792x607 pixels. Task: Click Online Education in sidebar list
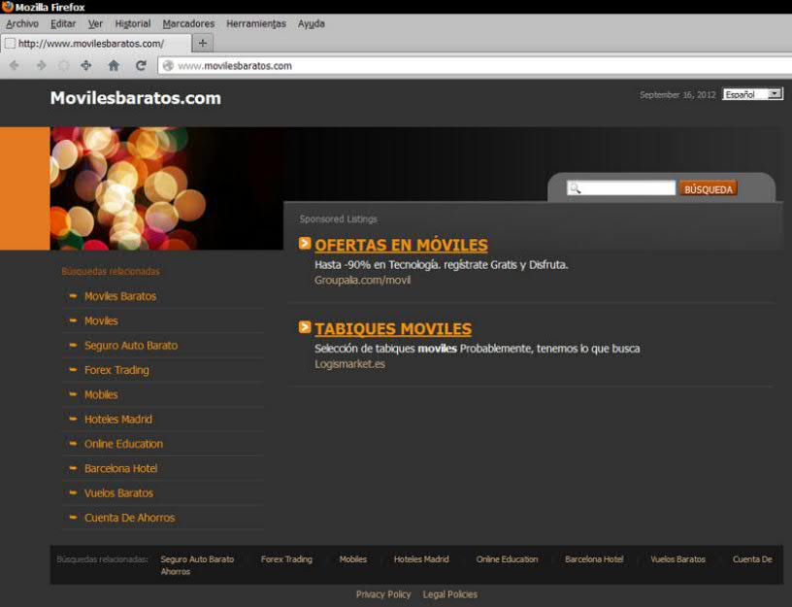(124, 444)
